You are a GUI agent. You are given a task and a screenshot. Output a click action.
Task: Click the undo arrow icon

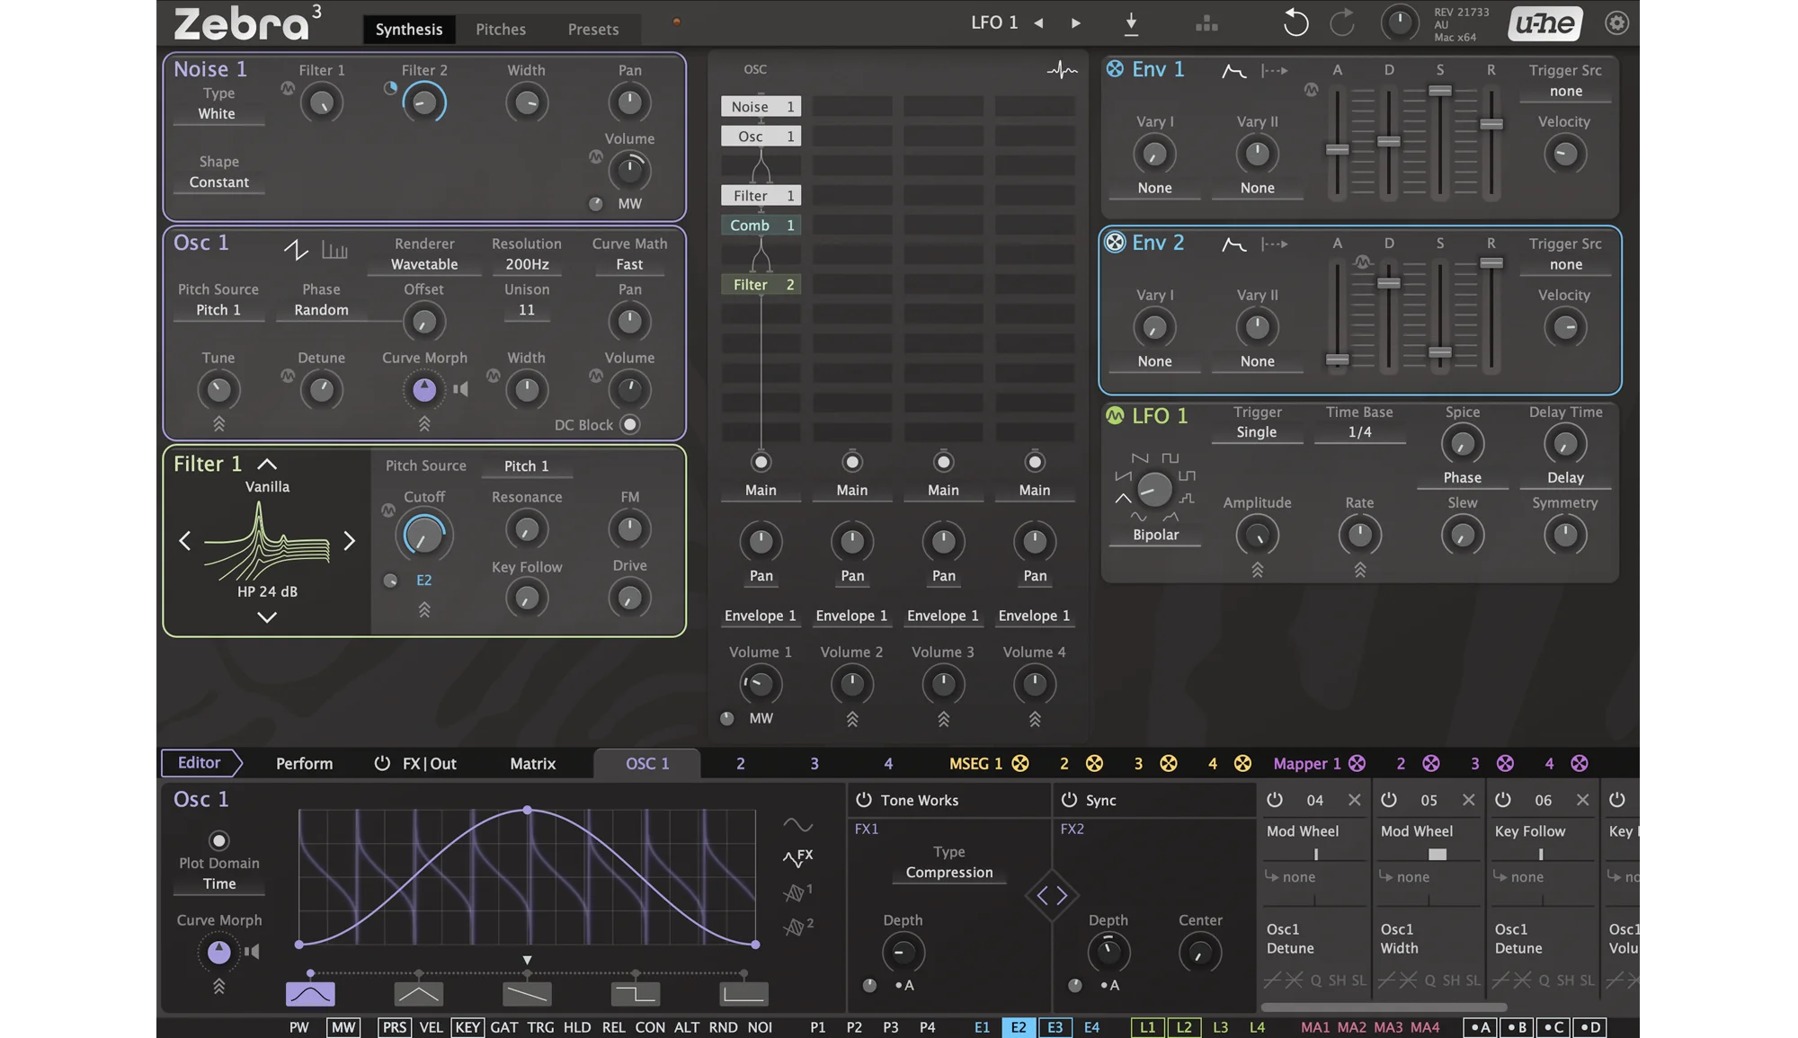(1295, 22)
